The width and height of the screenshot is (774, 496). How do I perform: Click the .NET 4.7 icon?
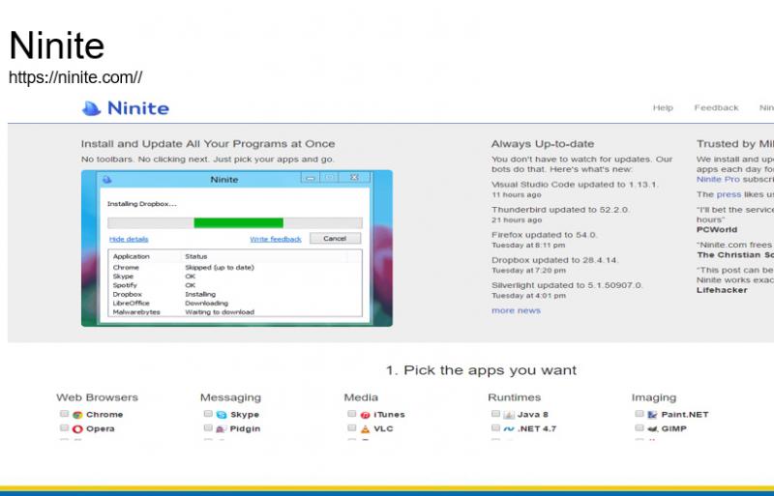tap(509, 429)
